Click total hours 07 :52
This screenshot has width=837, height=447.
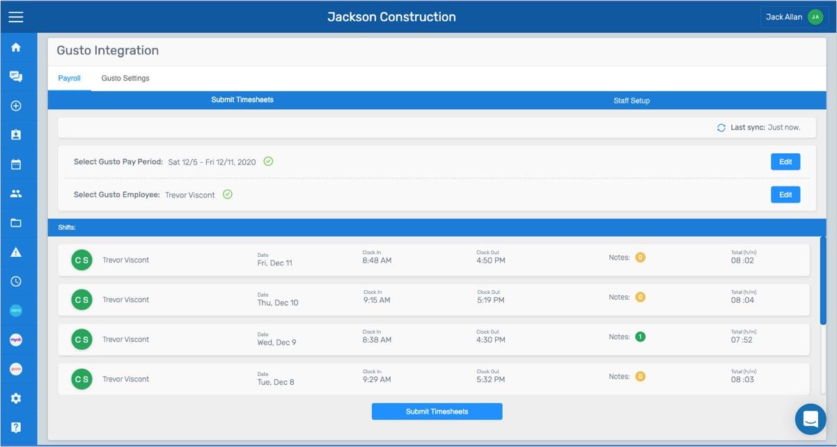[x=742, y=340]
